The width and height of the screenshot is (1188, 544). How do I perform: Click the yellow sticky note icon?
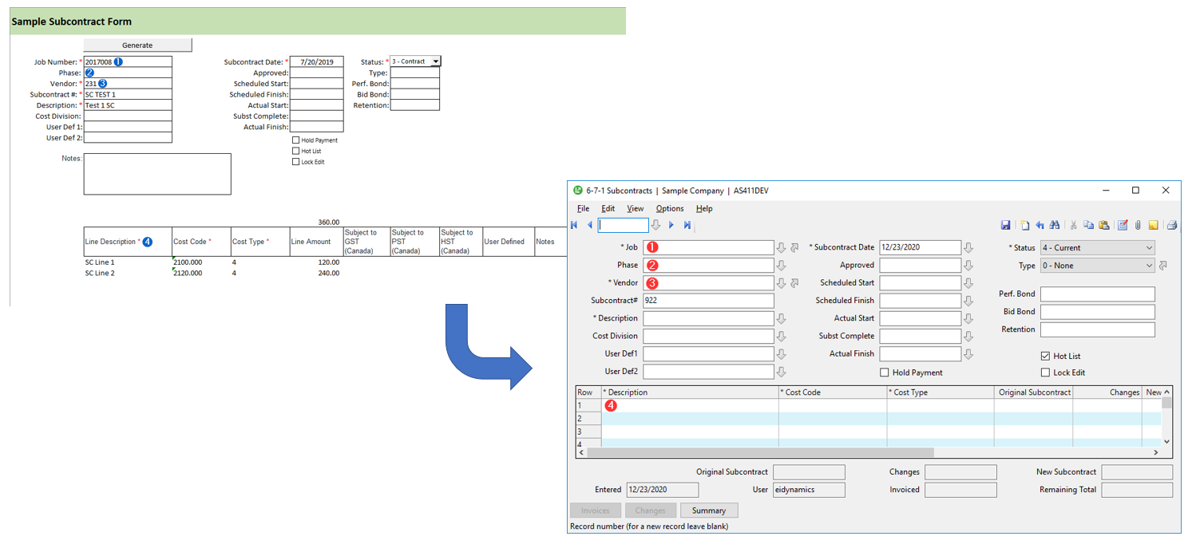1154,226
